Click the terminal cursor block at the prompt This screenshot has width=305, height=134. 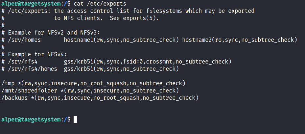pyautogui.click(x=75, y=120)
